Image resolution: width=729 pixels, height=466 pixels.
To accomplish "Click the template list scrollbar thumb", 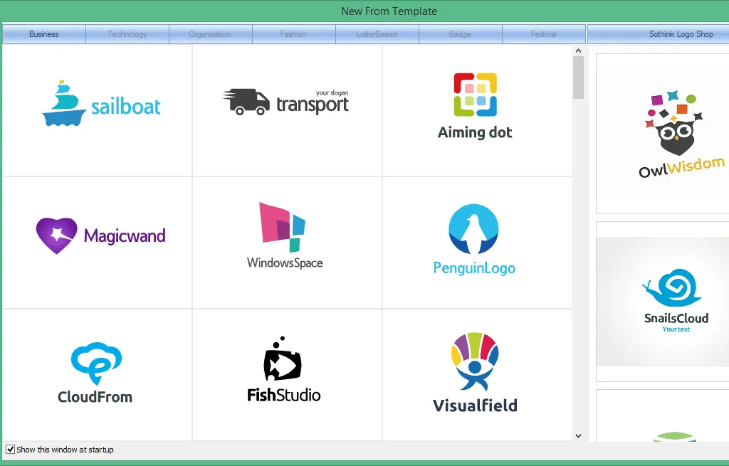I will point(578,78).
